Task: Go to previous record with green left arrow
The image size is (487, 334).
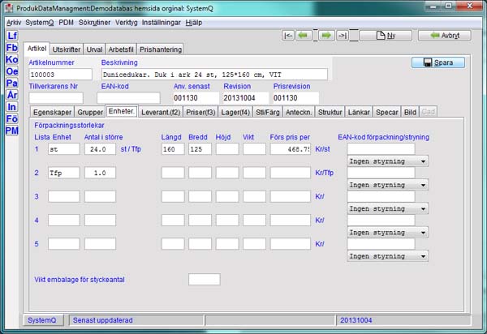Action: pyautogui.click(x=304, y=36)
